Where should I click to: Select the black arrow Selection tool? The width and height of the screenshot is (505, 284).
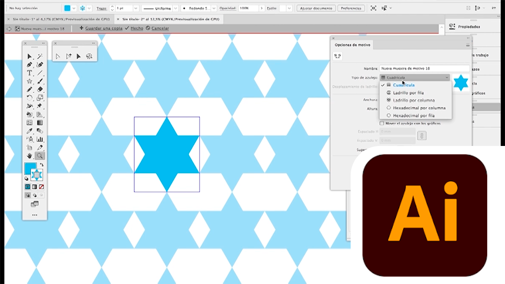[x=30, y=57]
